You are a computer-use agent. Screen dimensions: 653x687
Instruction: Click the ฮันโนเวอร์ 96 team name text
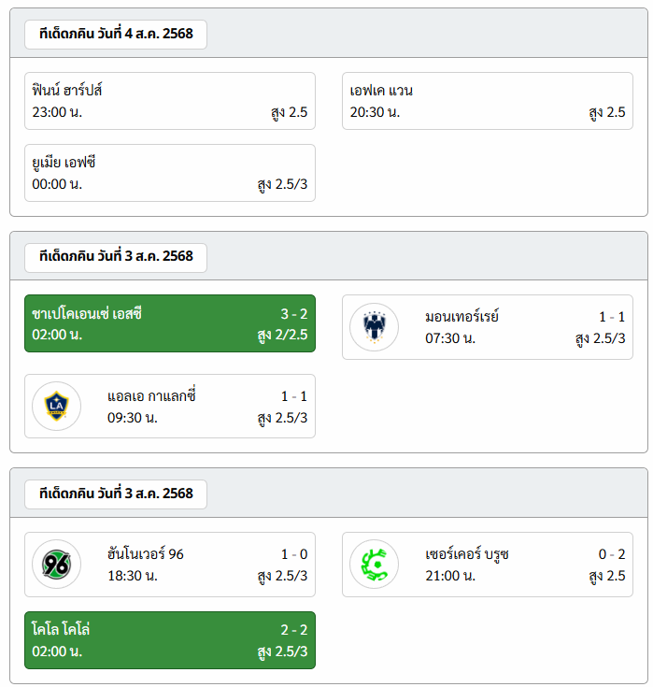146,553
